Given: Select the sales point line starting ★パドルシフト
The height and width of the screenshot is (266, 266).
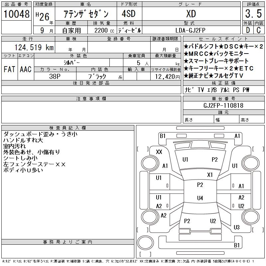Looking at the screenshot, I should [223, 46].
